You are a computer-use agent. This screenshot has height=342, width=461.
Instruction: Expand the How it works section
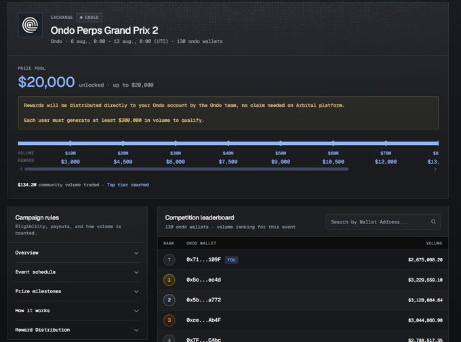tap(77, 311)
